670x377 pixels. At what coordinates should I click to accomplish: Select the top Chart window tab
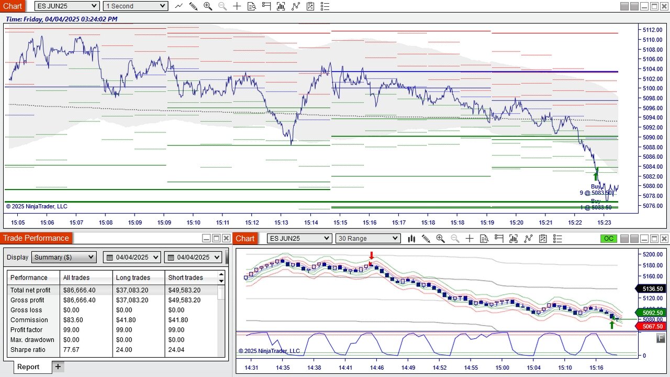click(12, 6)
